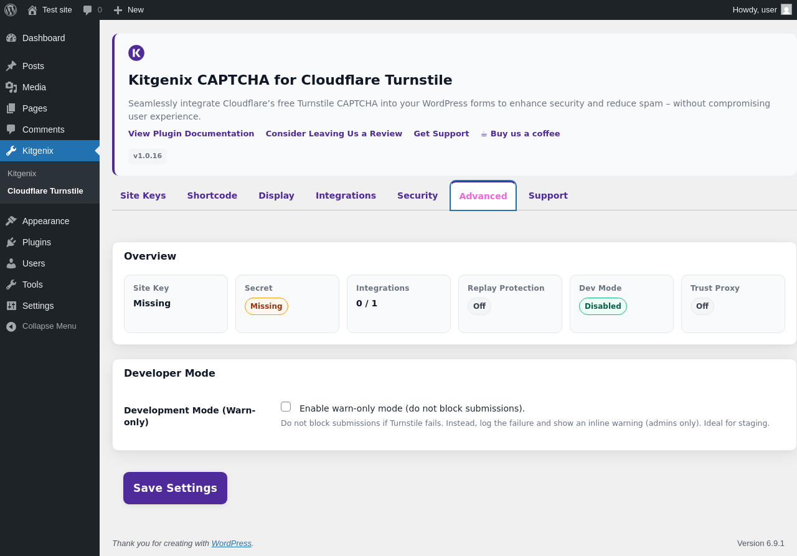Open the Appearance menu item
The height and width of the screenshot is (556, 797).
click(x=45, y=221)
